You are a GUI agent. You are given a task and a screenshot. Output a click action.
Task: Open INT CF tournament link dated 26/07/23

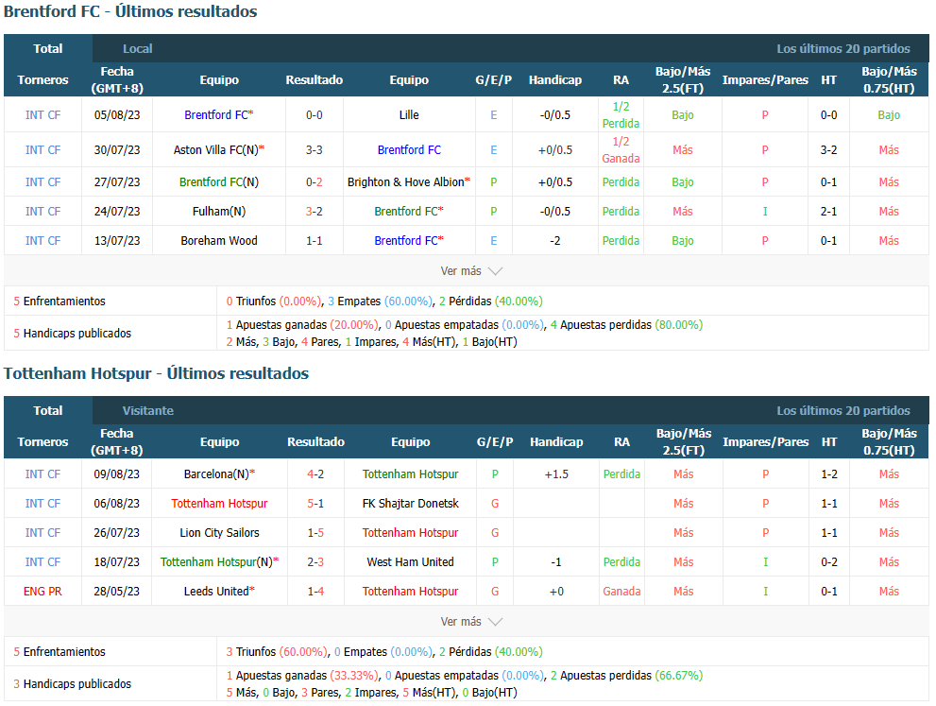[43, 533]
